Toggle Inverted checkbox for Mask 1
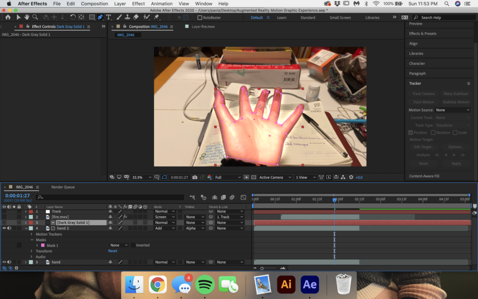Screen dimensions: 478x299 [x=132, y=245]
